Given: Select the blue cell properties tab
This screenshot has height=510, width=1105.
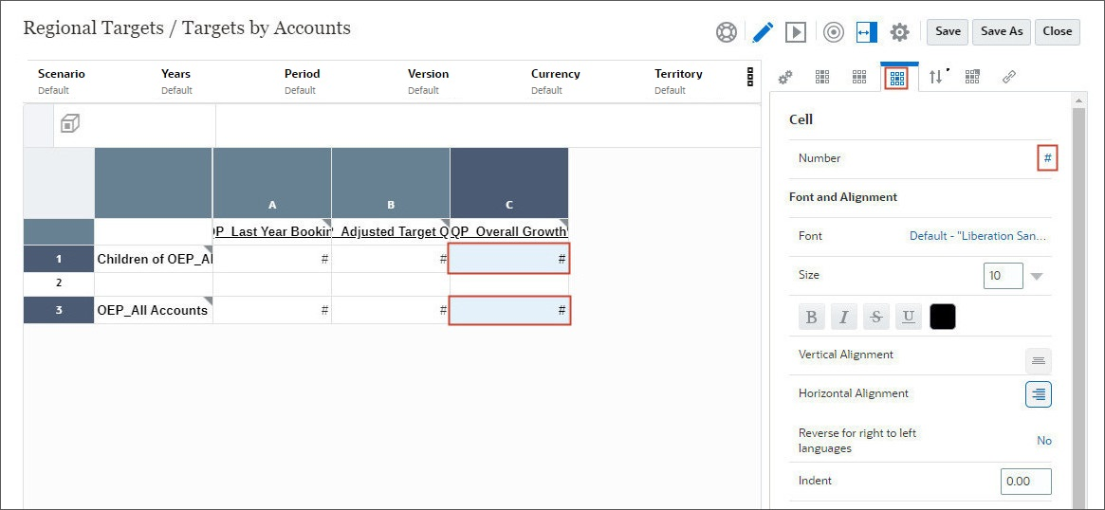Looking at the screenshot, I should (x=897, y=78).
